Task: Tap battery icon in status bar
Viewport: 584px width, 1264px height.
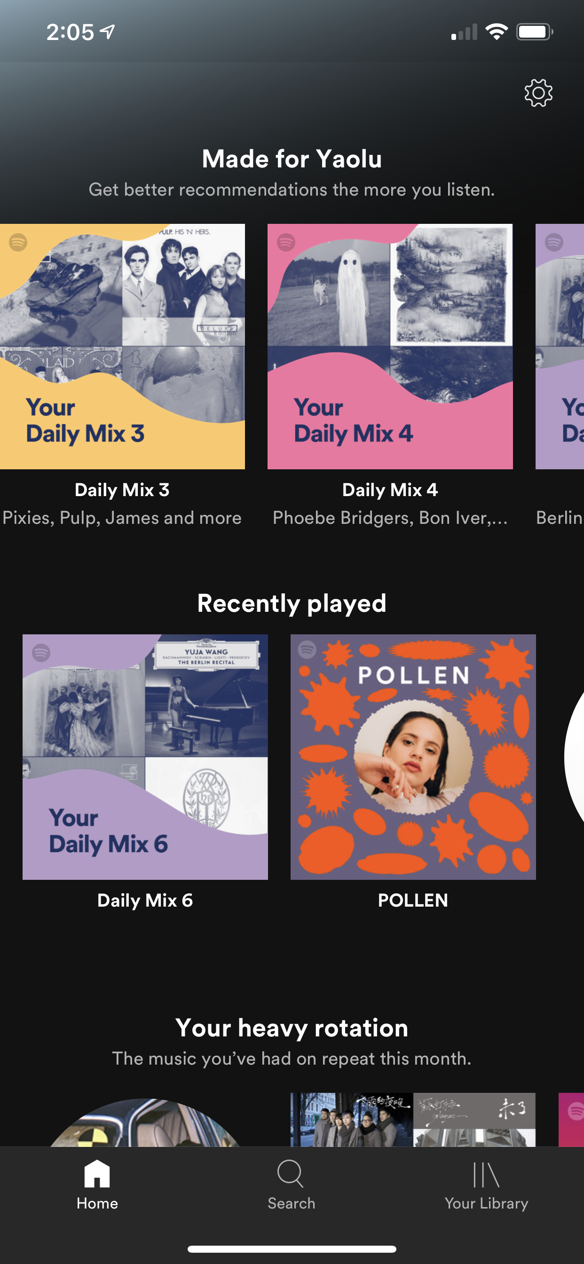Action: point(534,32)
